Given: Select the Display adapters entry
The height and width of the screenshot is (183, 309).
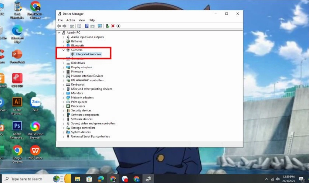Looking at the screenshot, I should point(81,67).
